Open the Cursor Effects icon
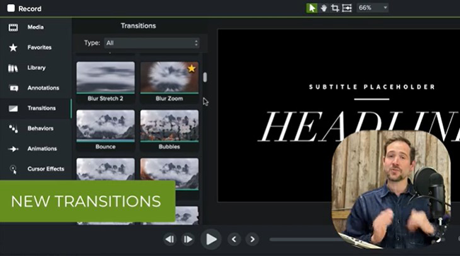Viewport: 460px width, 256px height. tap(13, 169)
